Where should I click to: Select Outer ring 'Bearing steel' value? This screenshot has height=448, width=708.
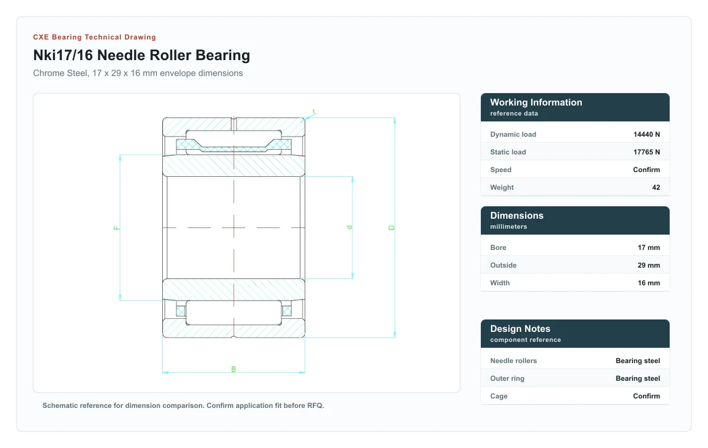pos(638,378)
